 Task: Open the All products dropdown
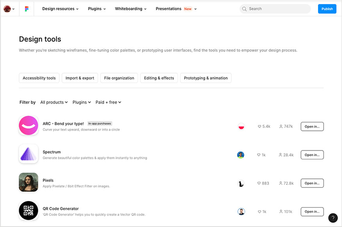click(x=54, y=102)
